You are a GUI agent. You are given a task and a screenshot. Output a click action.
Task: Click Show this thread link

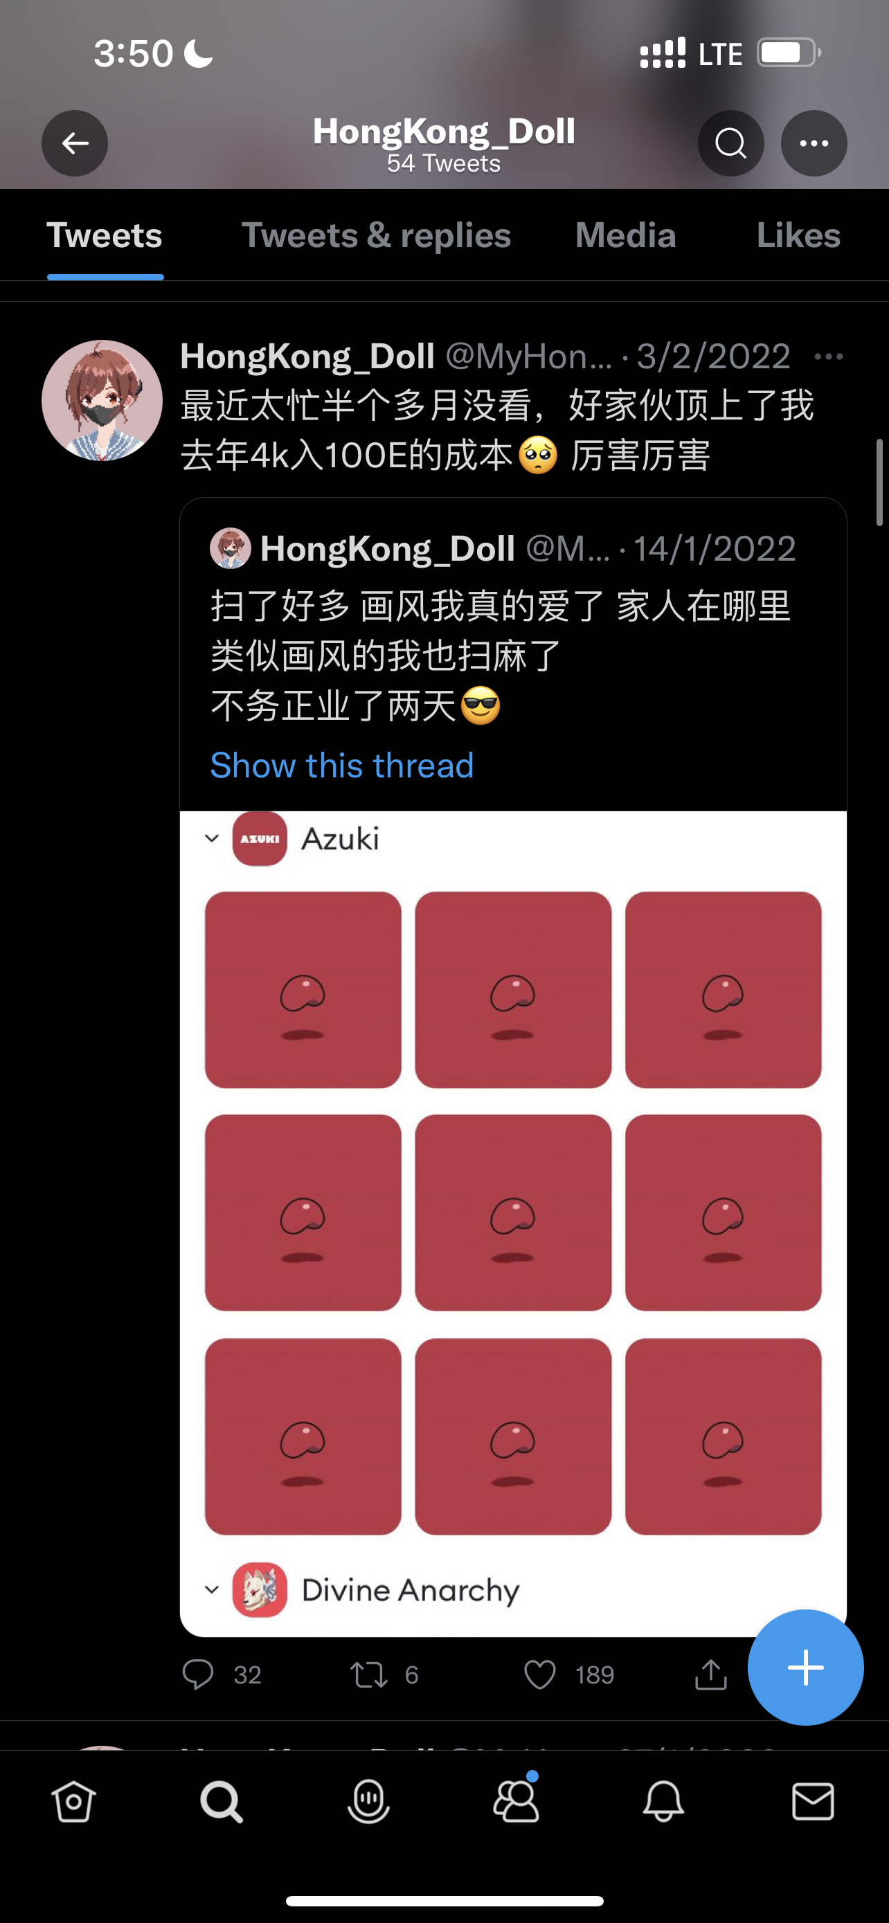[342, 765]
